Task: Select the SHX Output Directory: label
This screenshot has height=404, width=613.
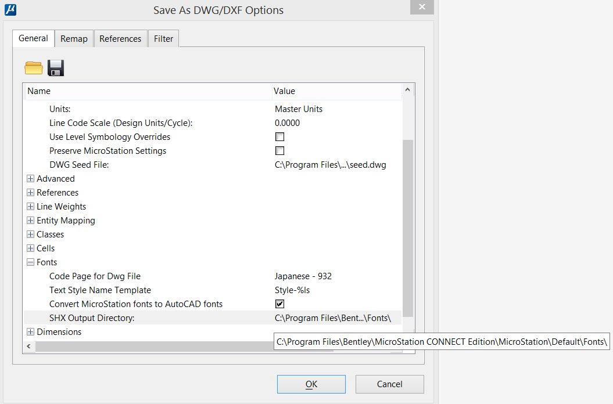Action: point(92,318)
